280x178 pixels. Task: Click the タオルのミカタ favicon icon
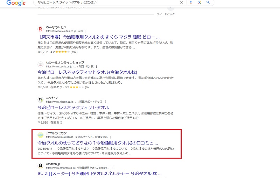point(41,135)
